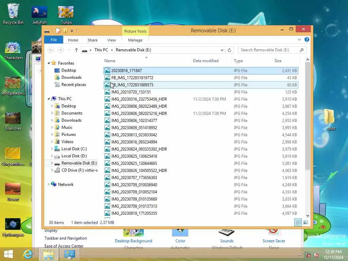Sort files by Size column
Image resolution: width=348 pixels, height=261 pixels.
tap(286, 60)
